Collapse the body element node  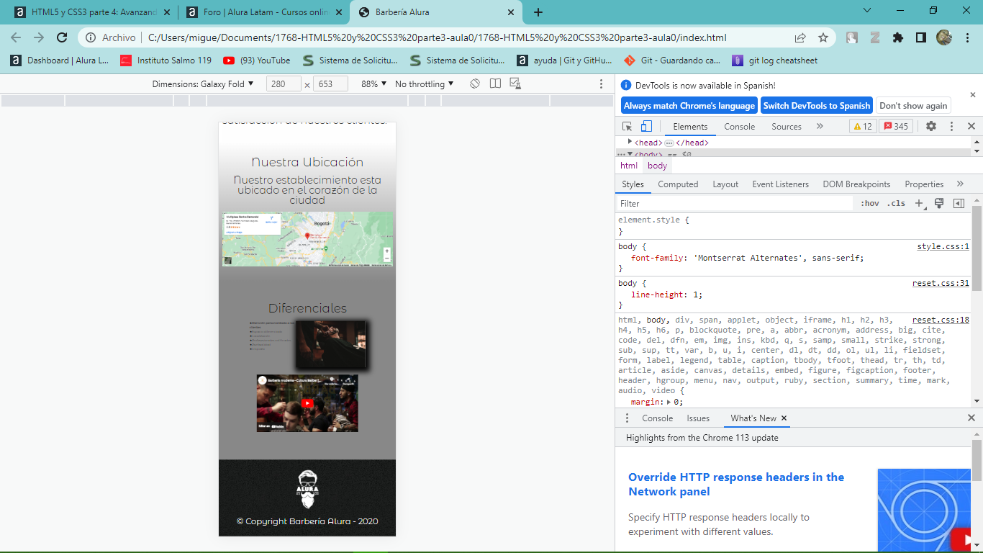[x=630, y=154]
